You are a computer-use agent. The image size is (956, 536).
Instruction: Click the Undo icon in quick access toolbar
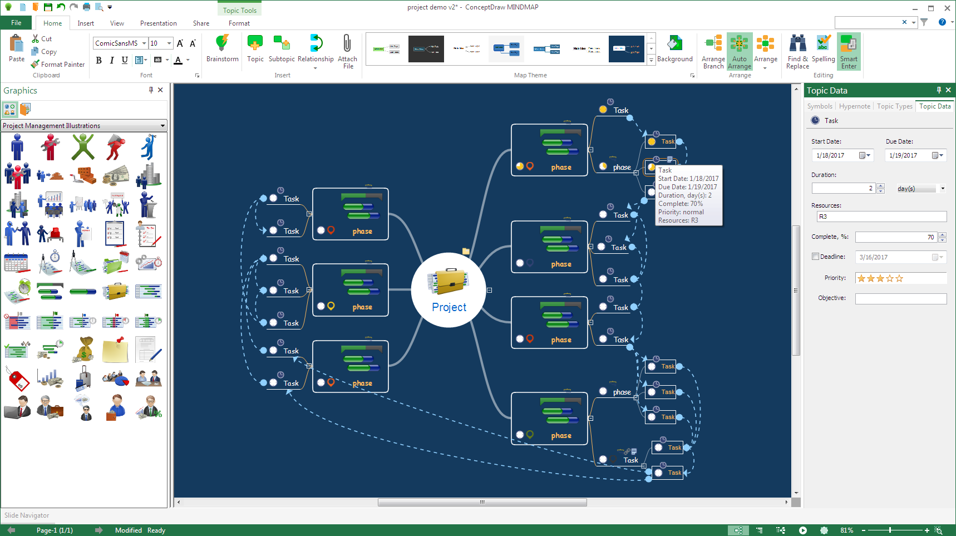point(61,7)
